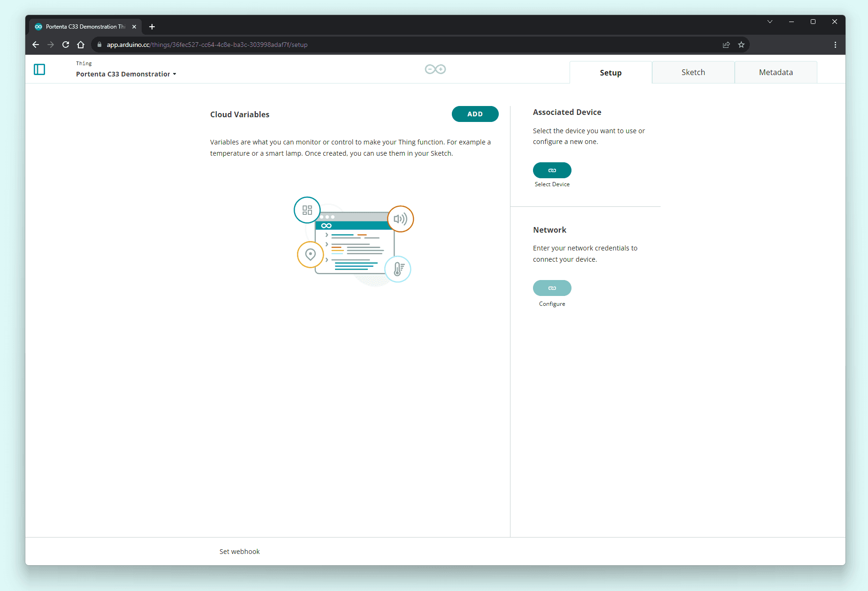Click the Configure network icon
Image resolution: width=868 pixels, height=591 pixels.
click(552, 288)
